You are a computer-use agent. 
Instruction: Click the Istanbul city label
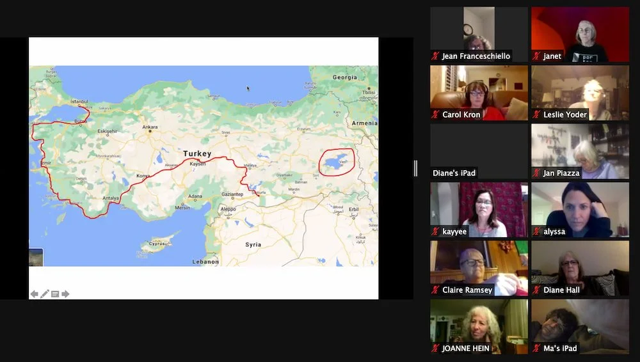point(79,101)
